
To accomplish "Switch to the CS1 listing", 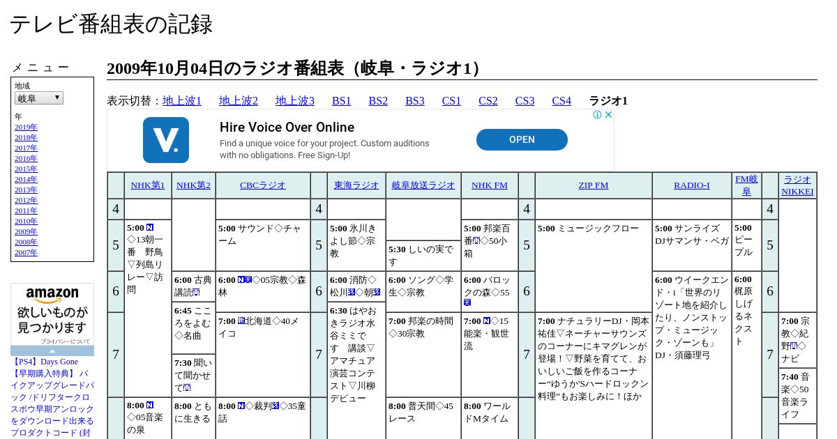I will tap(451, 101).
